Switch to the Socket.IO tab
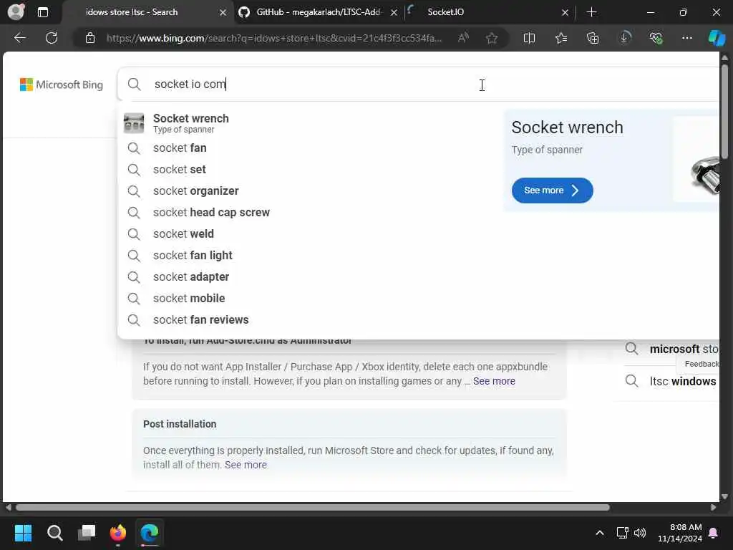Screen dimensions: 733x550 [488, 12]
